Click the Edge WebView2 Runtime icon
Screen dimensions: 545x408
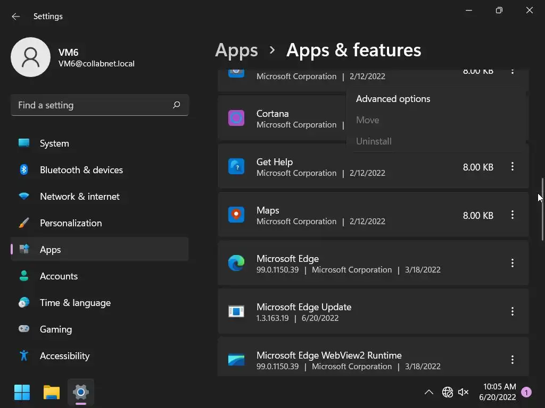[236, 360]
